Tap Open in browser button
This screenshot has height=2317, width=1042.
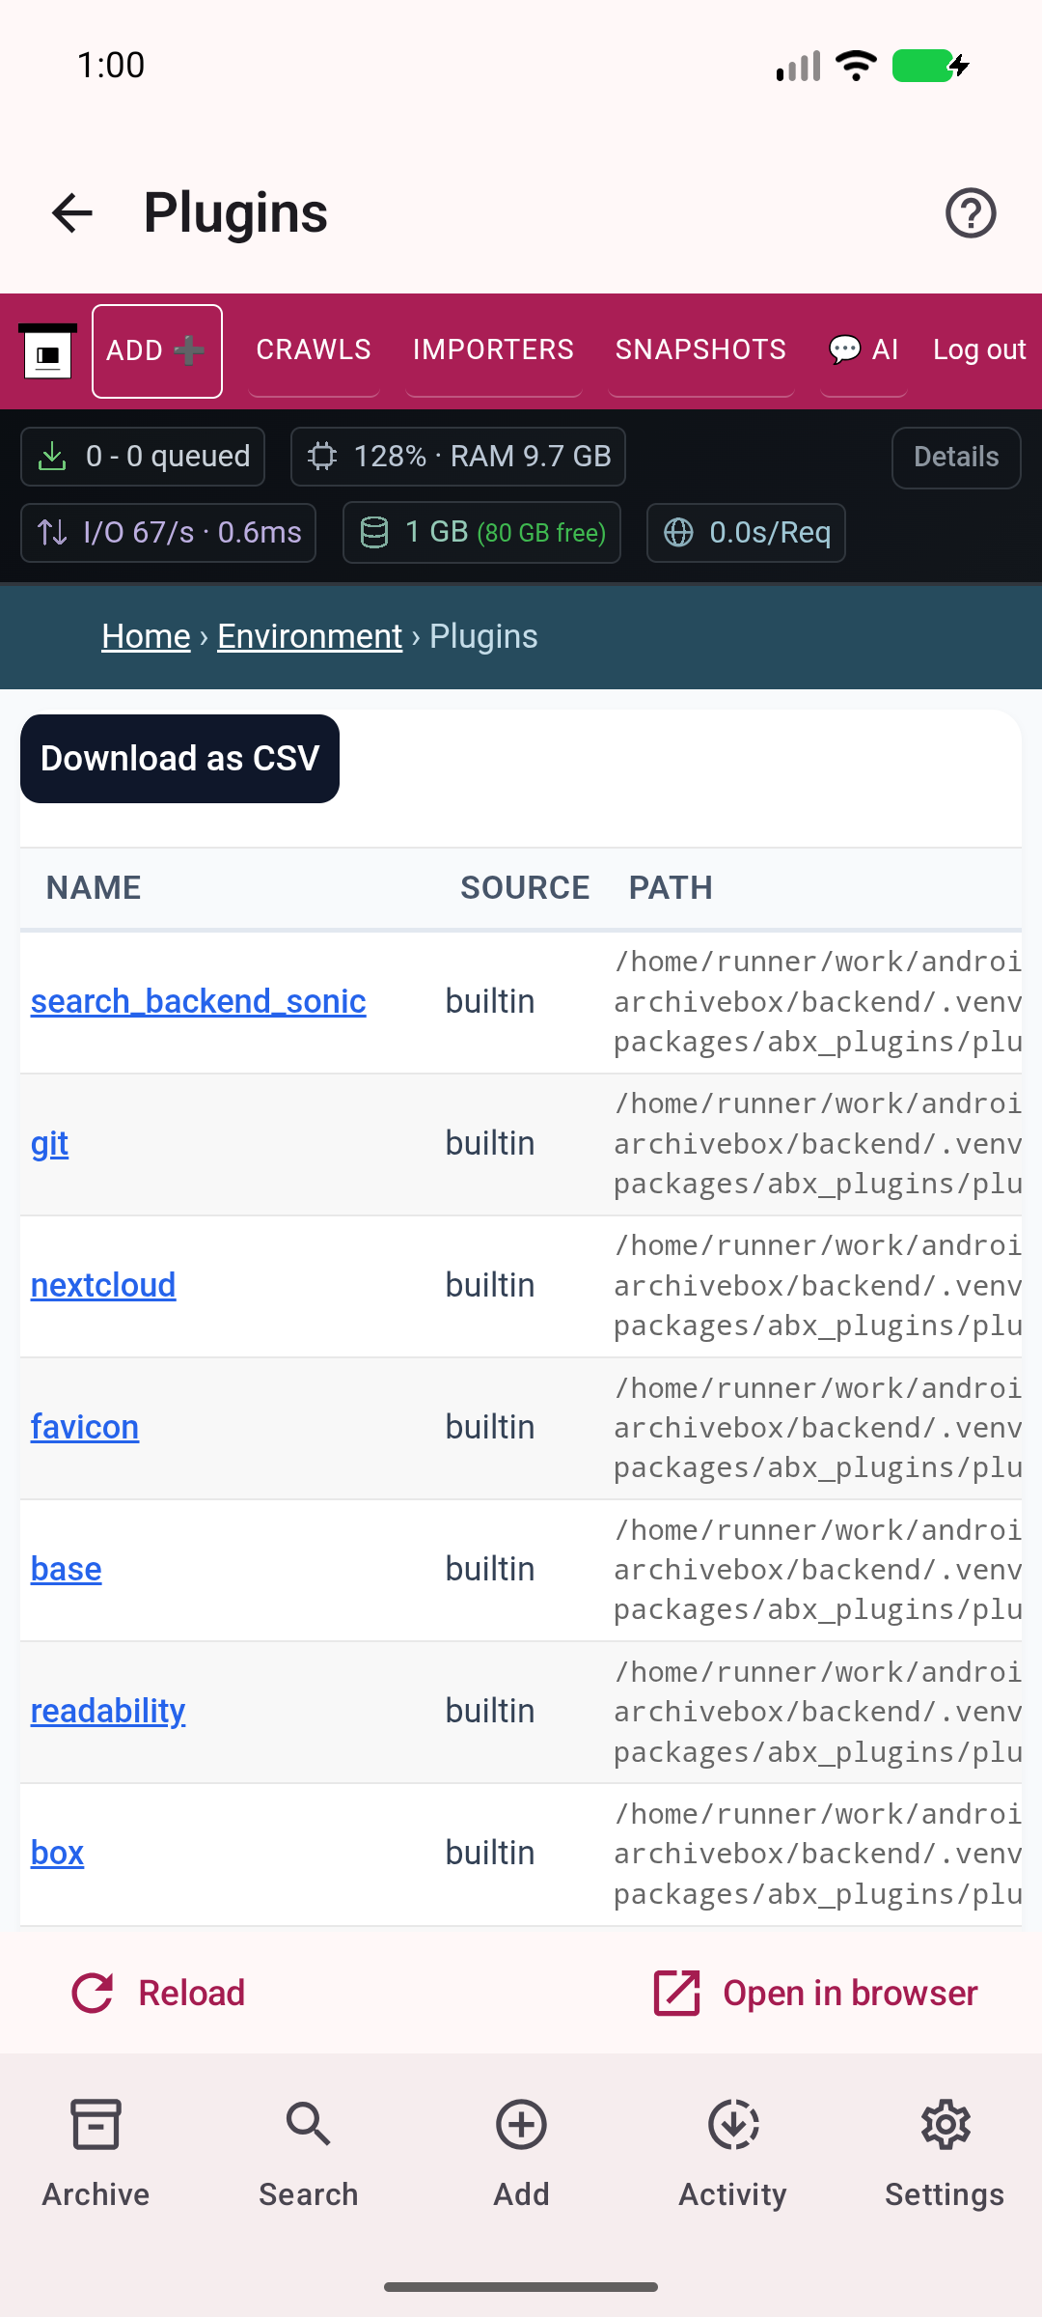pyautogui.click(x=815, y=1994)
